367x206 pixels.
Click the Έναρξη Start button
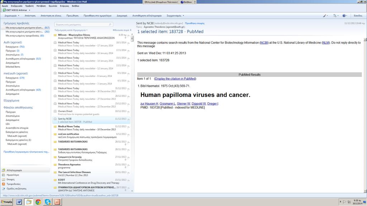(x=6, y=202)
